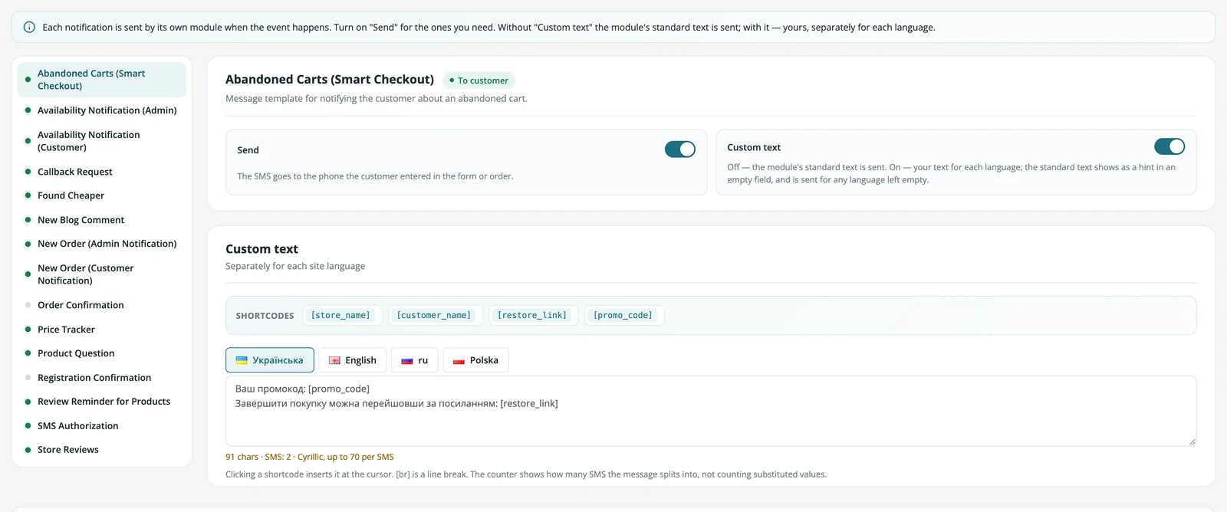Open Availability Notification (Customer) settings
1227x512 pixels.
click(x=102, y=141)
